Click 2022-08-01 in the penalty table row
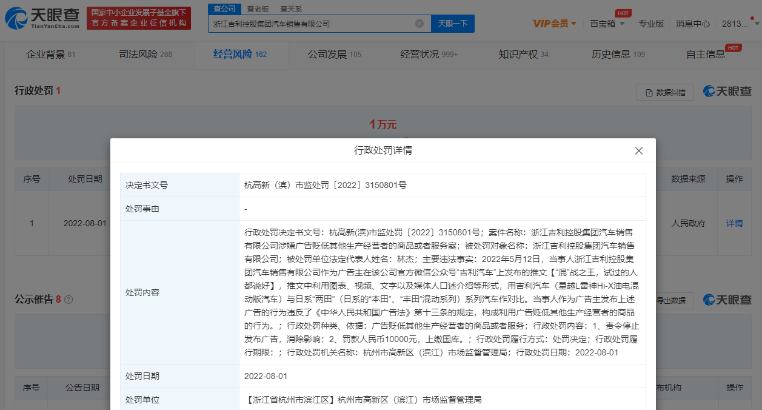This screenshot has width=762, height=410. (x=85, y=223)
